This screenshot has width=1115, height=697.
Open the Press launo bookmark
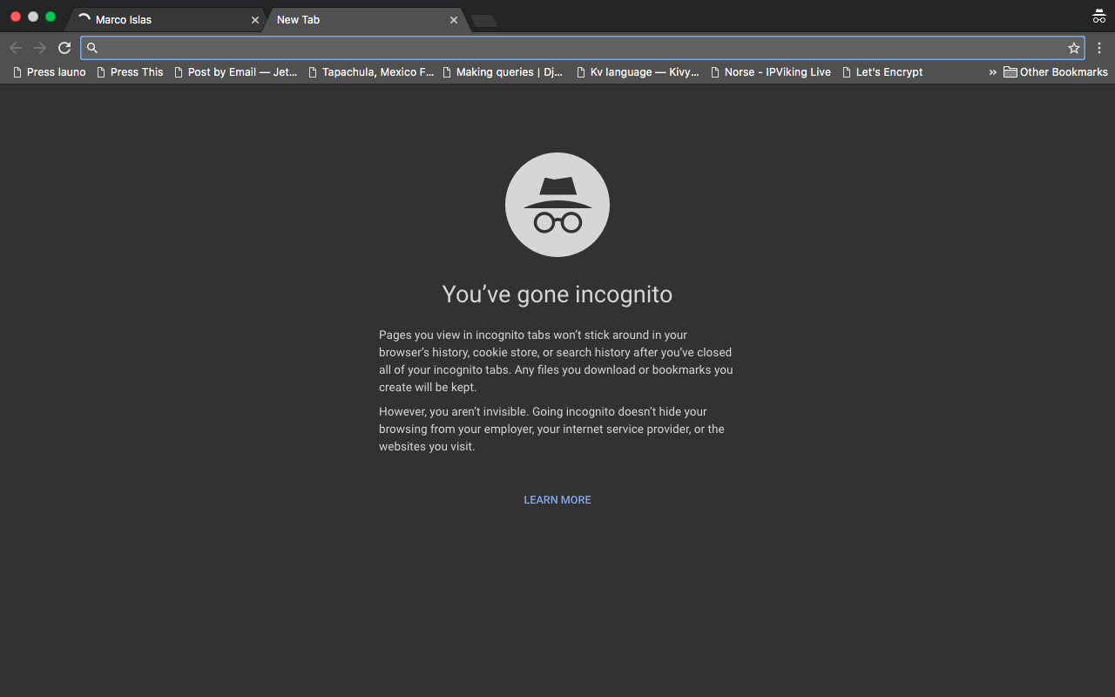click(x=50, y=72)
